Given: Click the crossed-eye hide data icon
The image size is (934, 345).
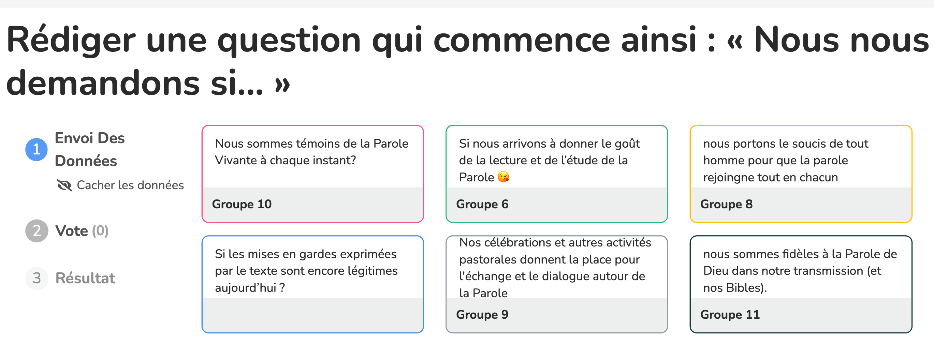Looking at the screenshot, I should [x=64, y=185].
